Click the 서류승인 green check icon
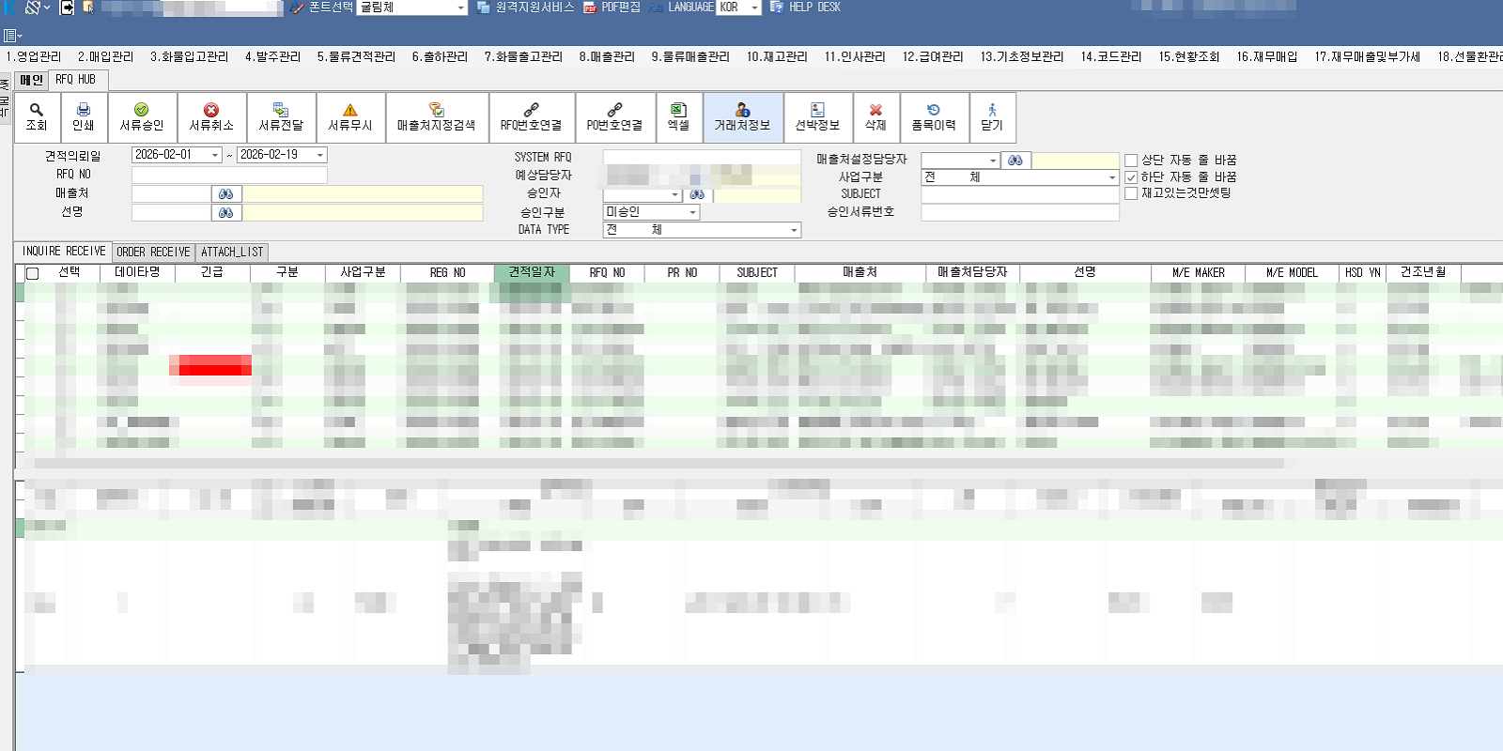 click(142, 111)
